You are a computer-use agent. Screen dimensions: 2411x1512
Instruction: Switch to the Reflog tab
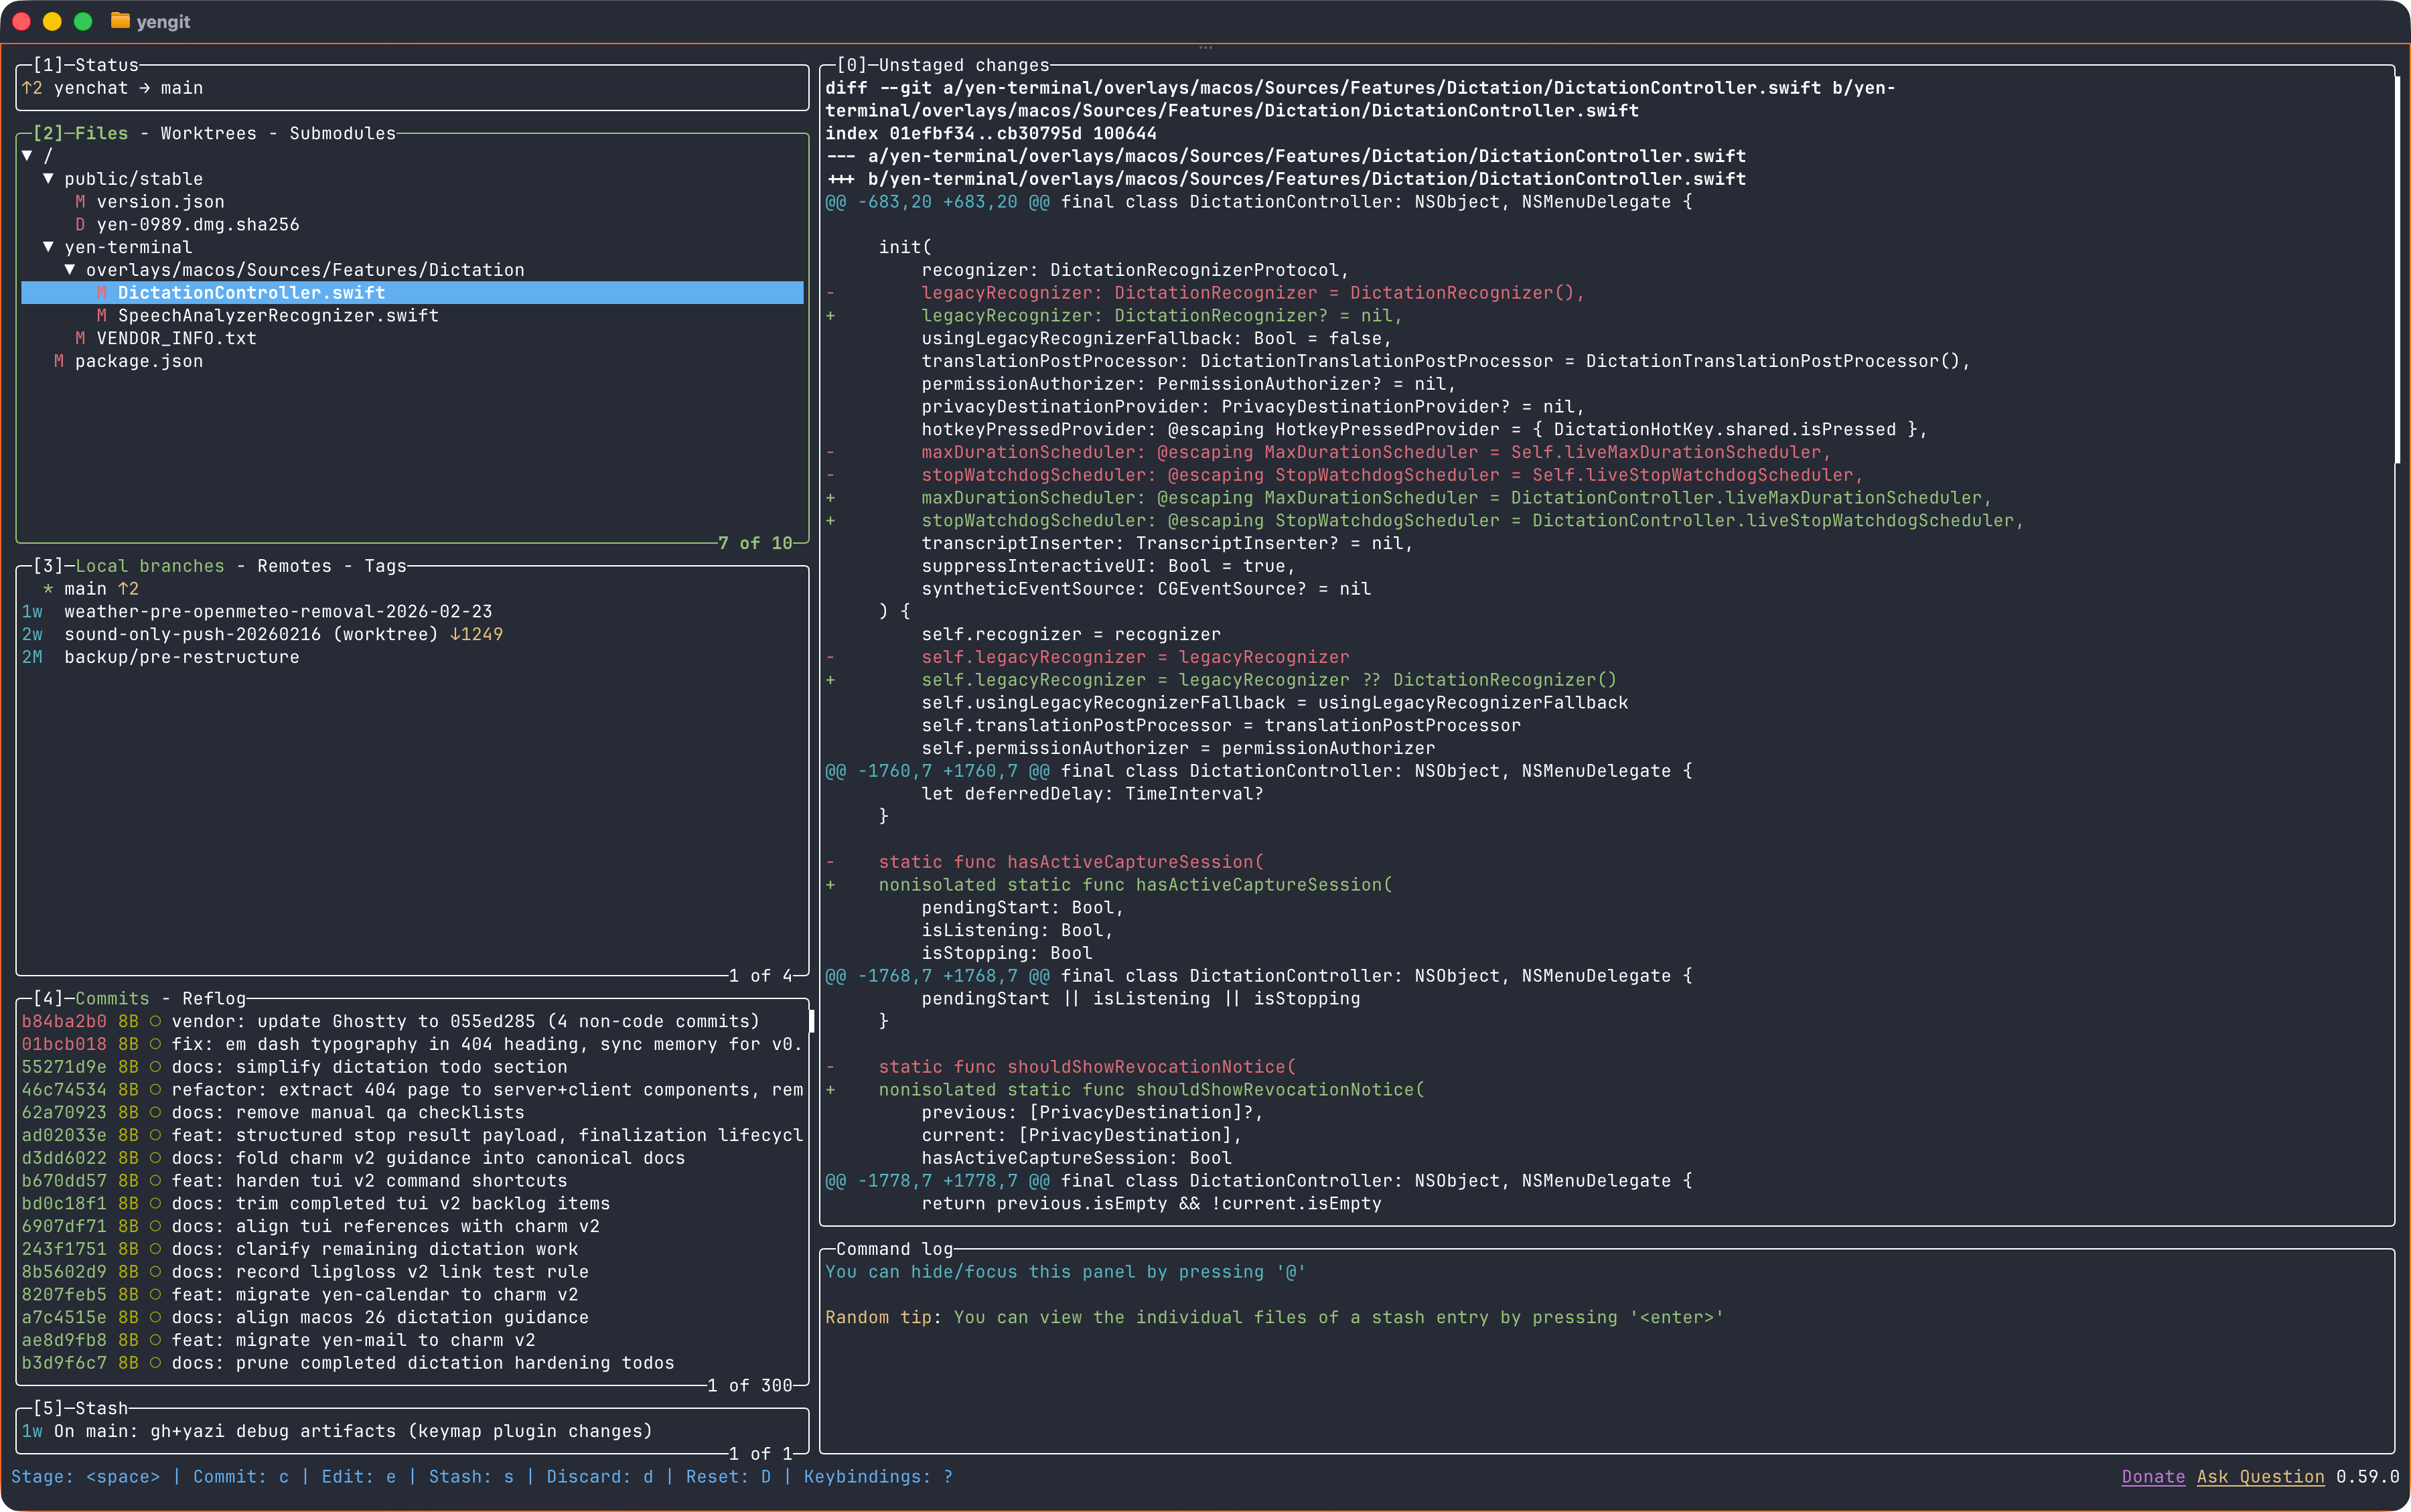click(x=213, y=999)
